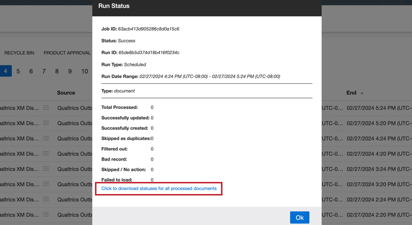Go to page 5 of results
412x225 pixels.
coord(18,71)
